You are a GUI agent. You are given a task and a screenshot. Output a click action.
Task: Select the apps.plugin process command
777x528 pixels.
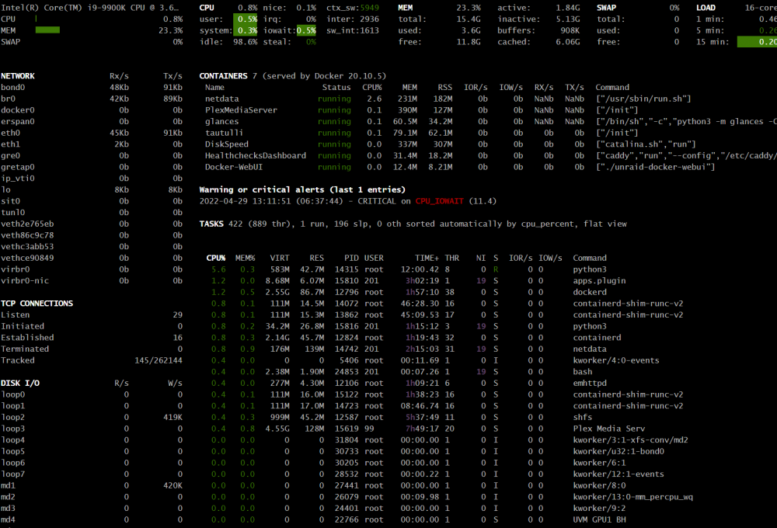pos(599,280)
